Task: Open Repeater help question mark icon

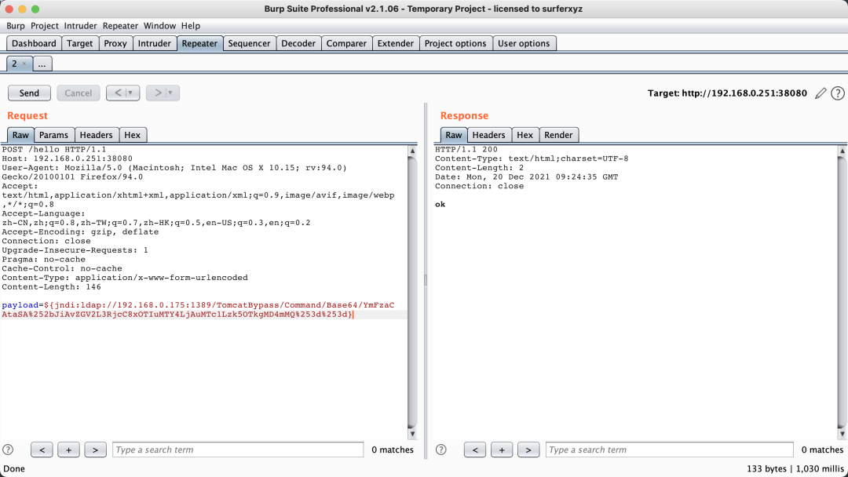Action: [x=838, y=93]
